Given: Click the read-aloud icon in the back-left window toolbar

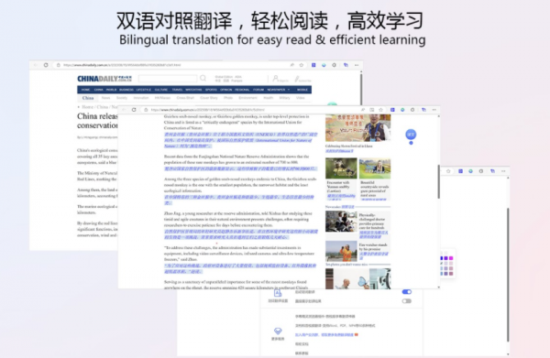Looking at the screenshot, I should pos(291,65).
